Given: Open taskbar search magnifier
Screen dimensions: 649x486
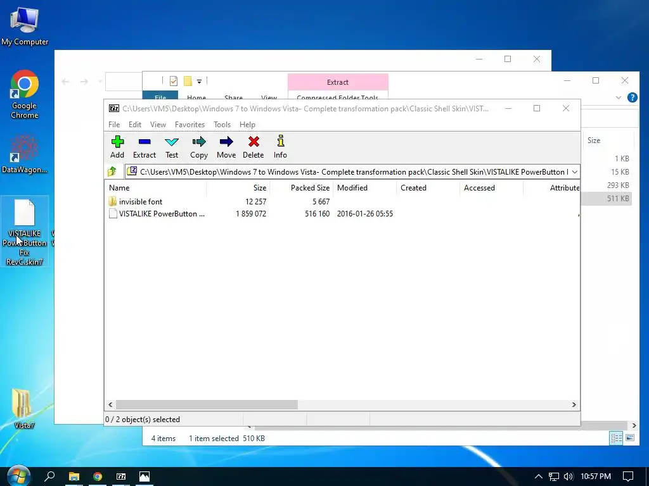Looking at the screenshot, I should coord(49,476).
